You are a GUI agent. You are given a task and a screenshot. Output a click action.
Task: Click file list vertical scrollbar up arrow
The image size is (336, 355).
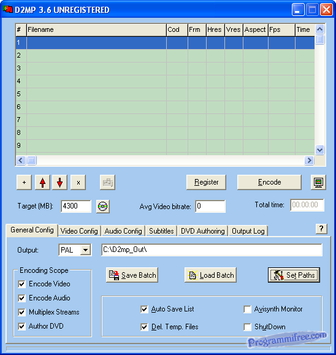(319, 29)
